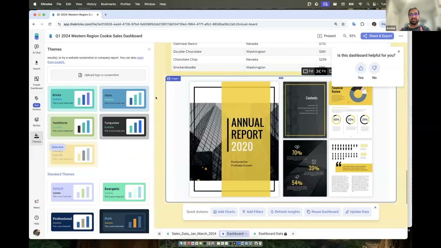441x248 pixels.
Task: Click Add Charts quick action
Action: 224,212
